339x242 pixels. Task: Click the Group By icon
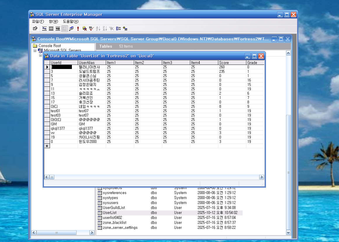tap(118, 29)
